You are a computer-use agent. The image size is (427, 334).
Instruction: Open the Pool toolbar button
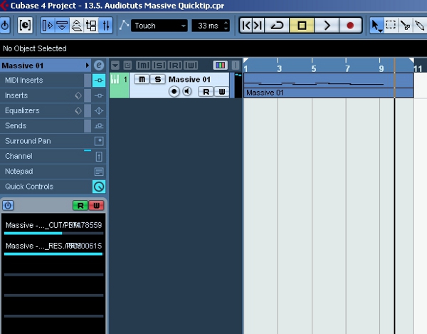click(x=91, y=26)
